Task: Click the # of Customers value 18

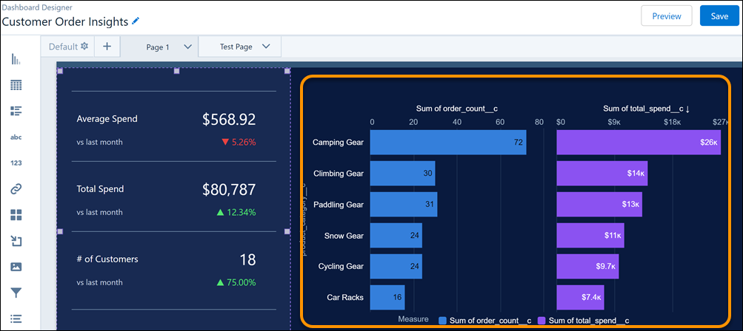Action: 247,259
